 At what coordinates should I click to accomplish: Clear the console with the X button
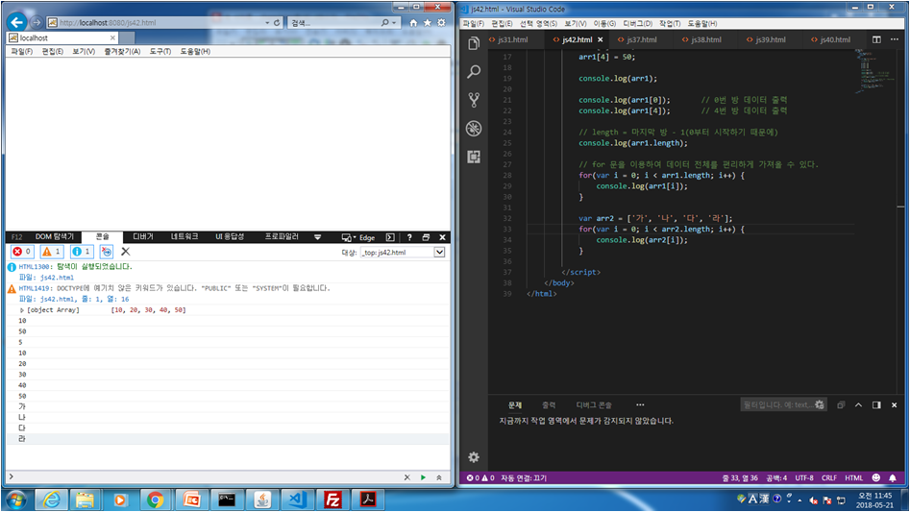point(125,252)
